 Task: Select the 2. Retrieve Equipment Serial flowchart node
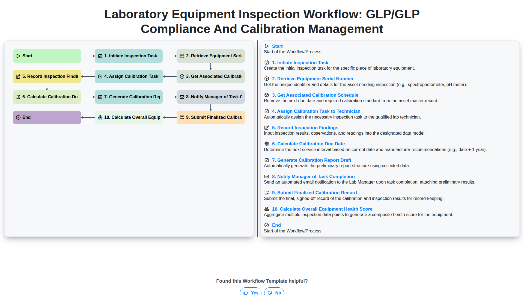[x=211, y=56]
